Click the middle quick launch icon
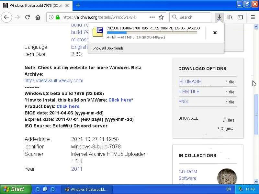 tap(45, 189)
